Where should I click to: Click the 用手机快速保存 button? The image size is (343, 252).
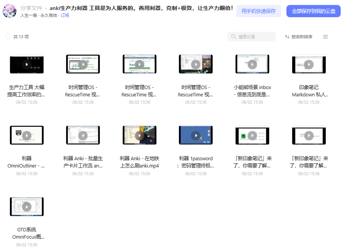[x=258, y=11]
